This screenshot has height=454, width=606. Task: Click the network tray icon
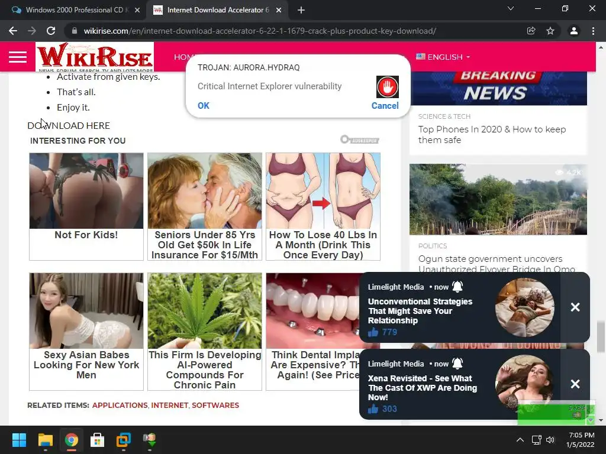click(x=536, y=440)
